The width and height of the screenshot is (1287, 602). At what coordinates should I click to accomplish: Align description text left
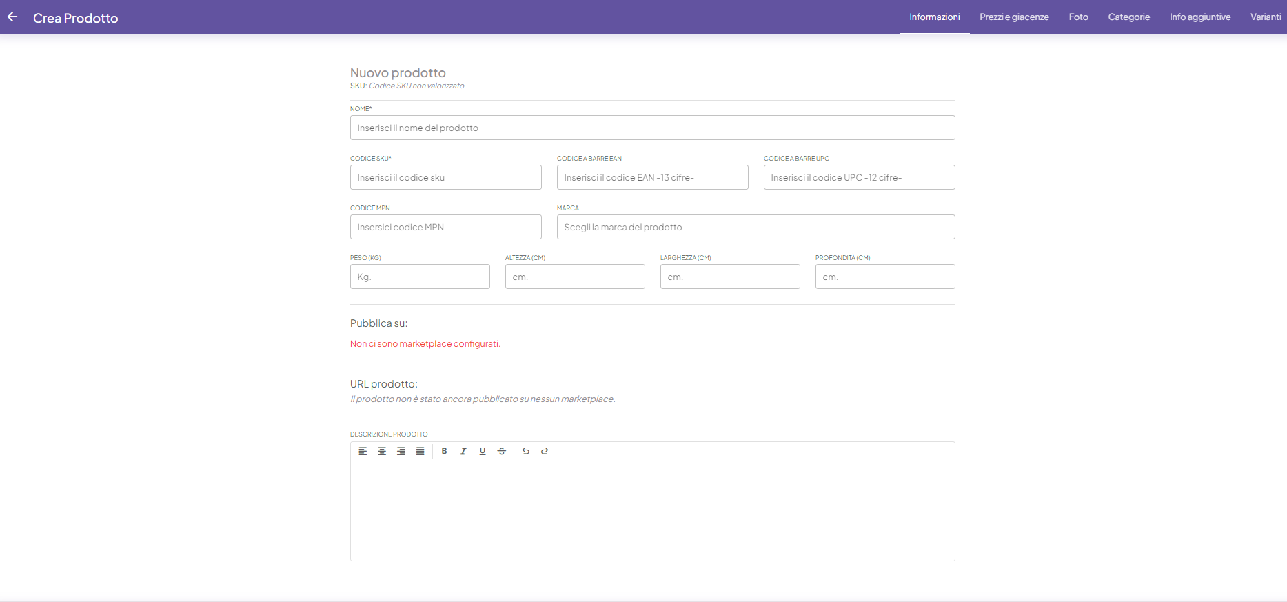pos(363,451)
